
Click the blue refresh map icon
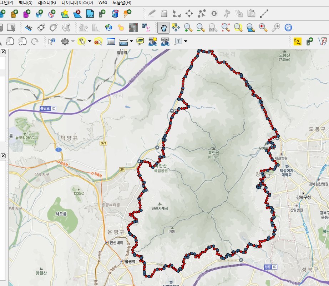pos(288,28)
